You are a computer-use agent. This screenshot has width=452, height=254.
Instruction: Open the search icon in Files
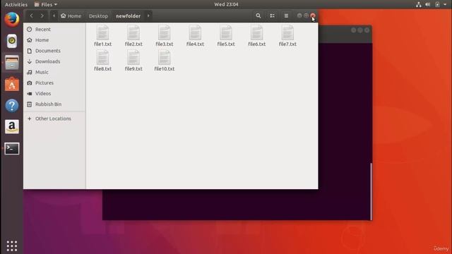pyautogui.click(x=258, y=16)
